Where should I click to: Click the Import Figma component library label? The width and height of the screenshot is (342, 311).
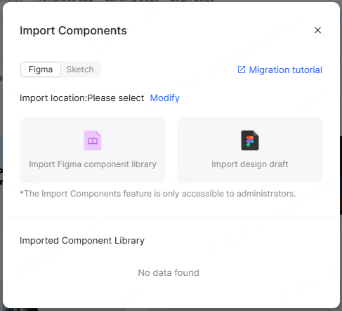(x=93, y=164)
